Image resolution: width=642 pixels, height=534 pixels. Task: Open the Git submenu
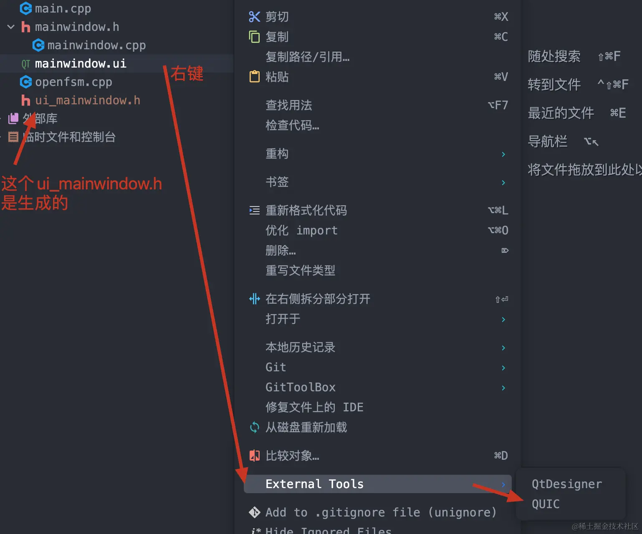point(276,367)
